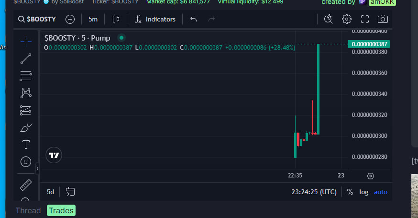418x218 pixels.
Task: Click the tall green latest candle
Action: (318, 89)
